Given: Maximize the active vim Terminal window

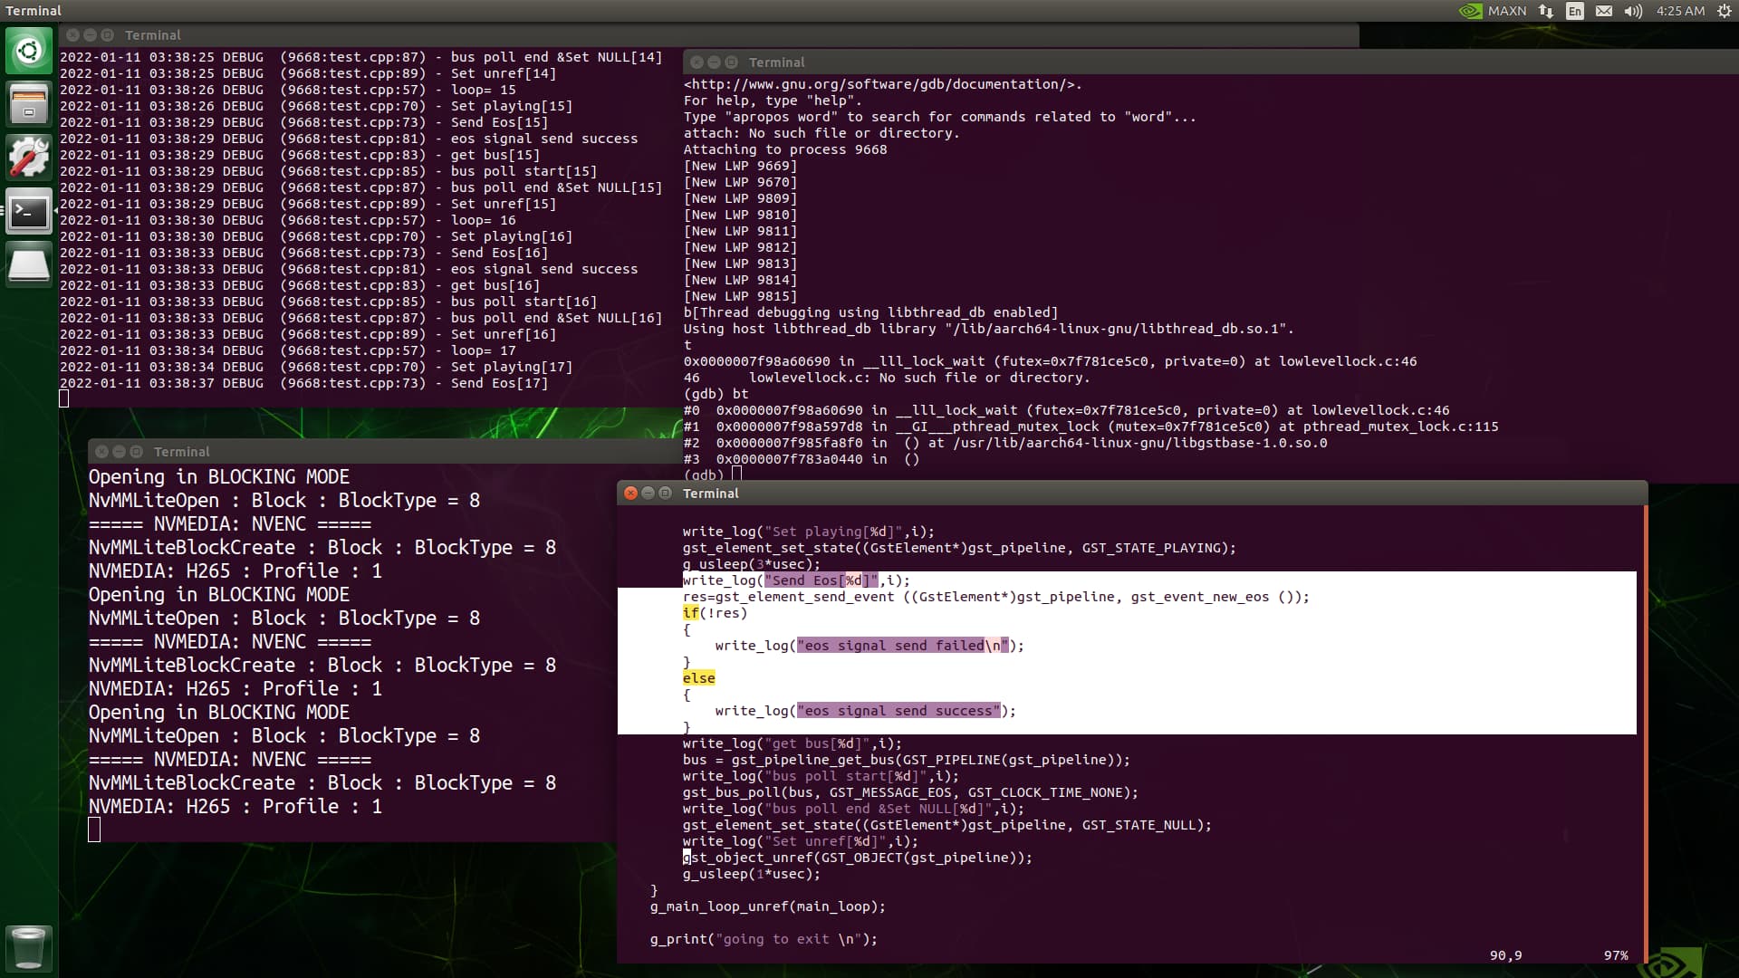Looking at the screenshot, I should (666, 494).
